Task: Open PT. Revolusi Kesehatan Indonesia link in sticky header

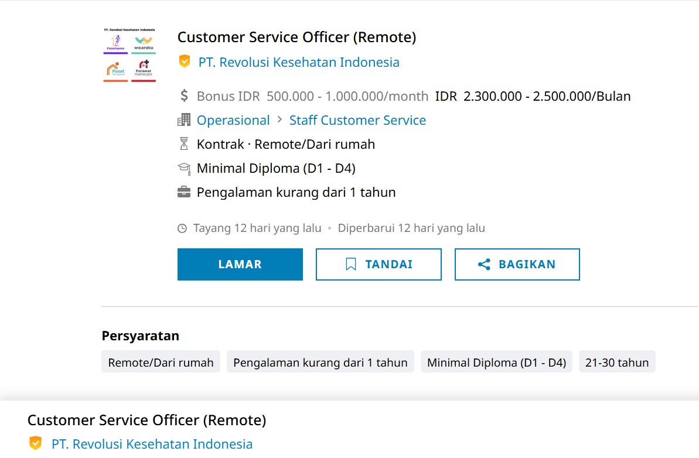Action: click(152, 444)
